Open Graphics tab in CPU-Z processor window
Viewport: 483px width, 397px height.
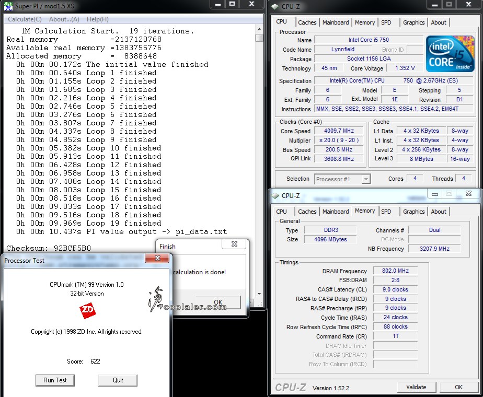[x=413, y=22]
